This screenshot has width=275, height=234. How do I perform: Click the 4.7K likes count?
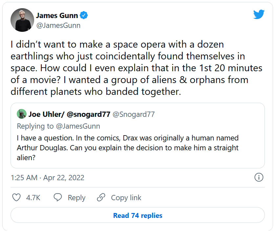point(33,198)
